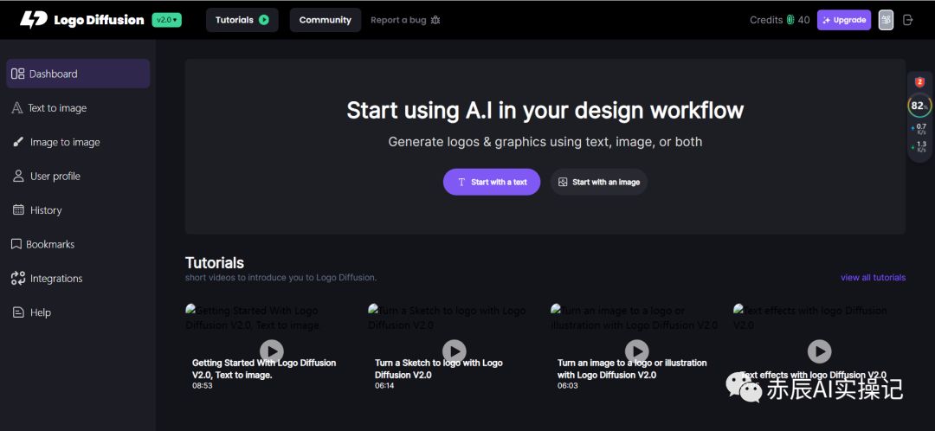Click the History calendar icon
Screen dimensions: 935x431
click(18, 209)
